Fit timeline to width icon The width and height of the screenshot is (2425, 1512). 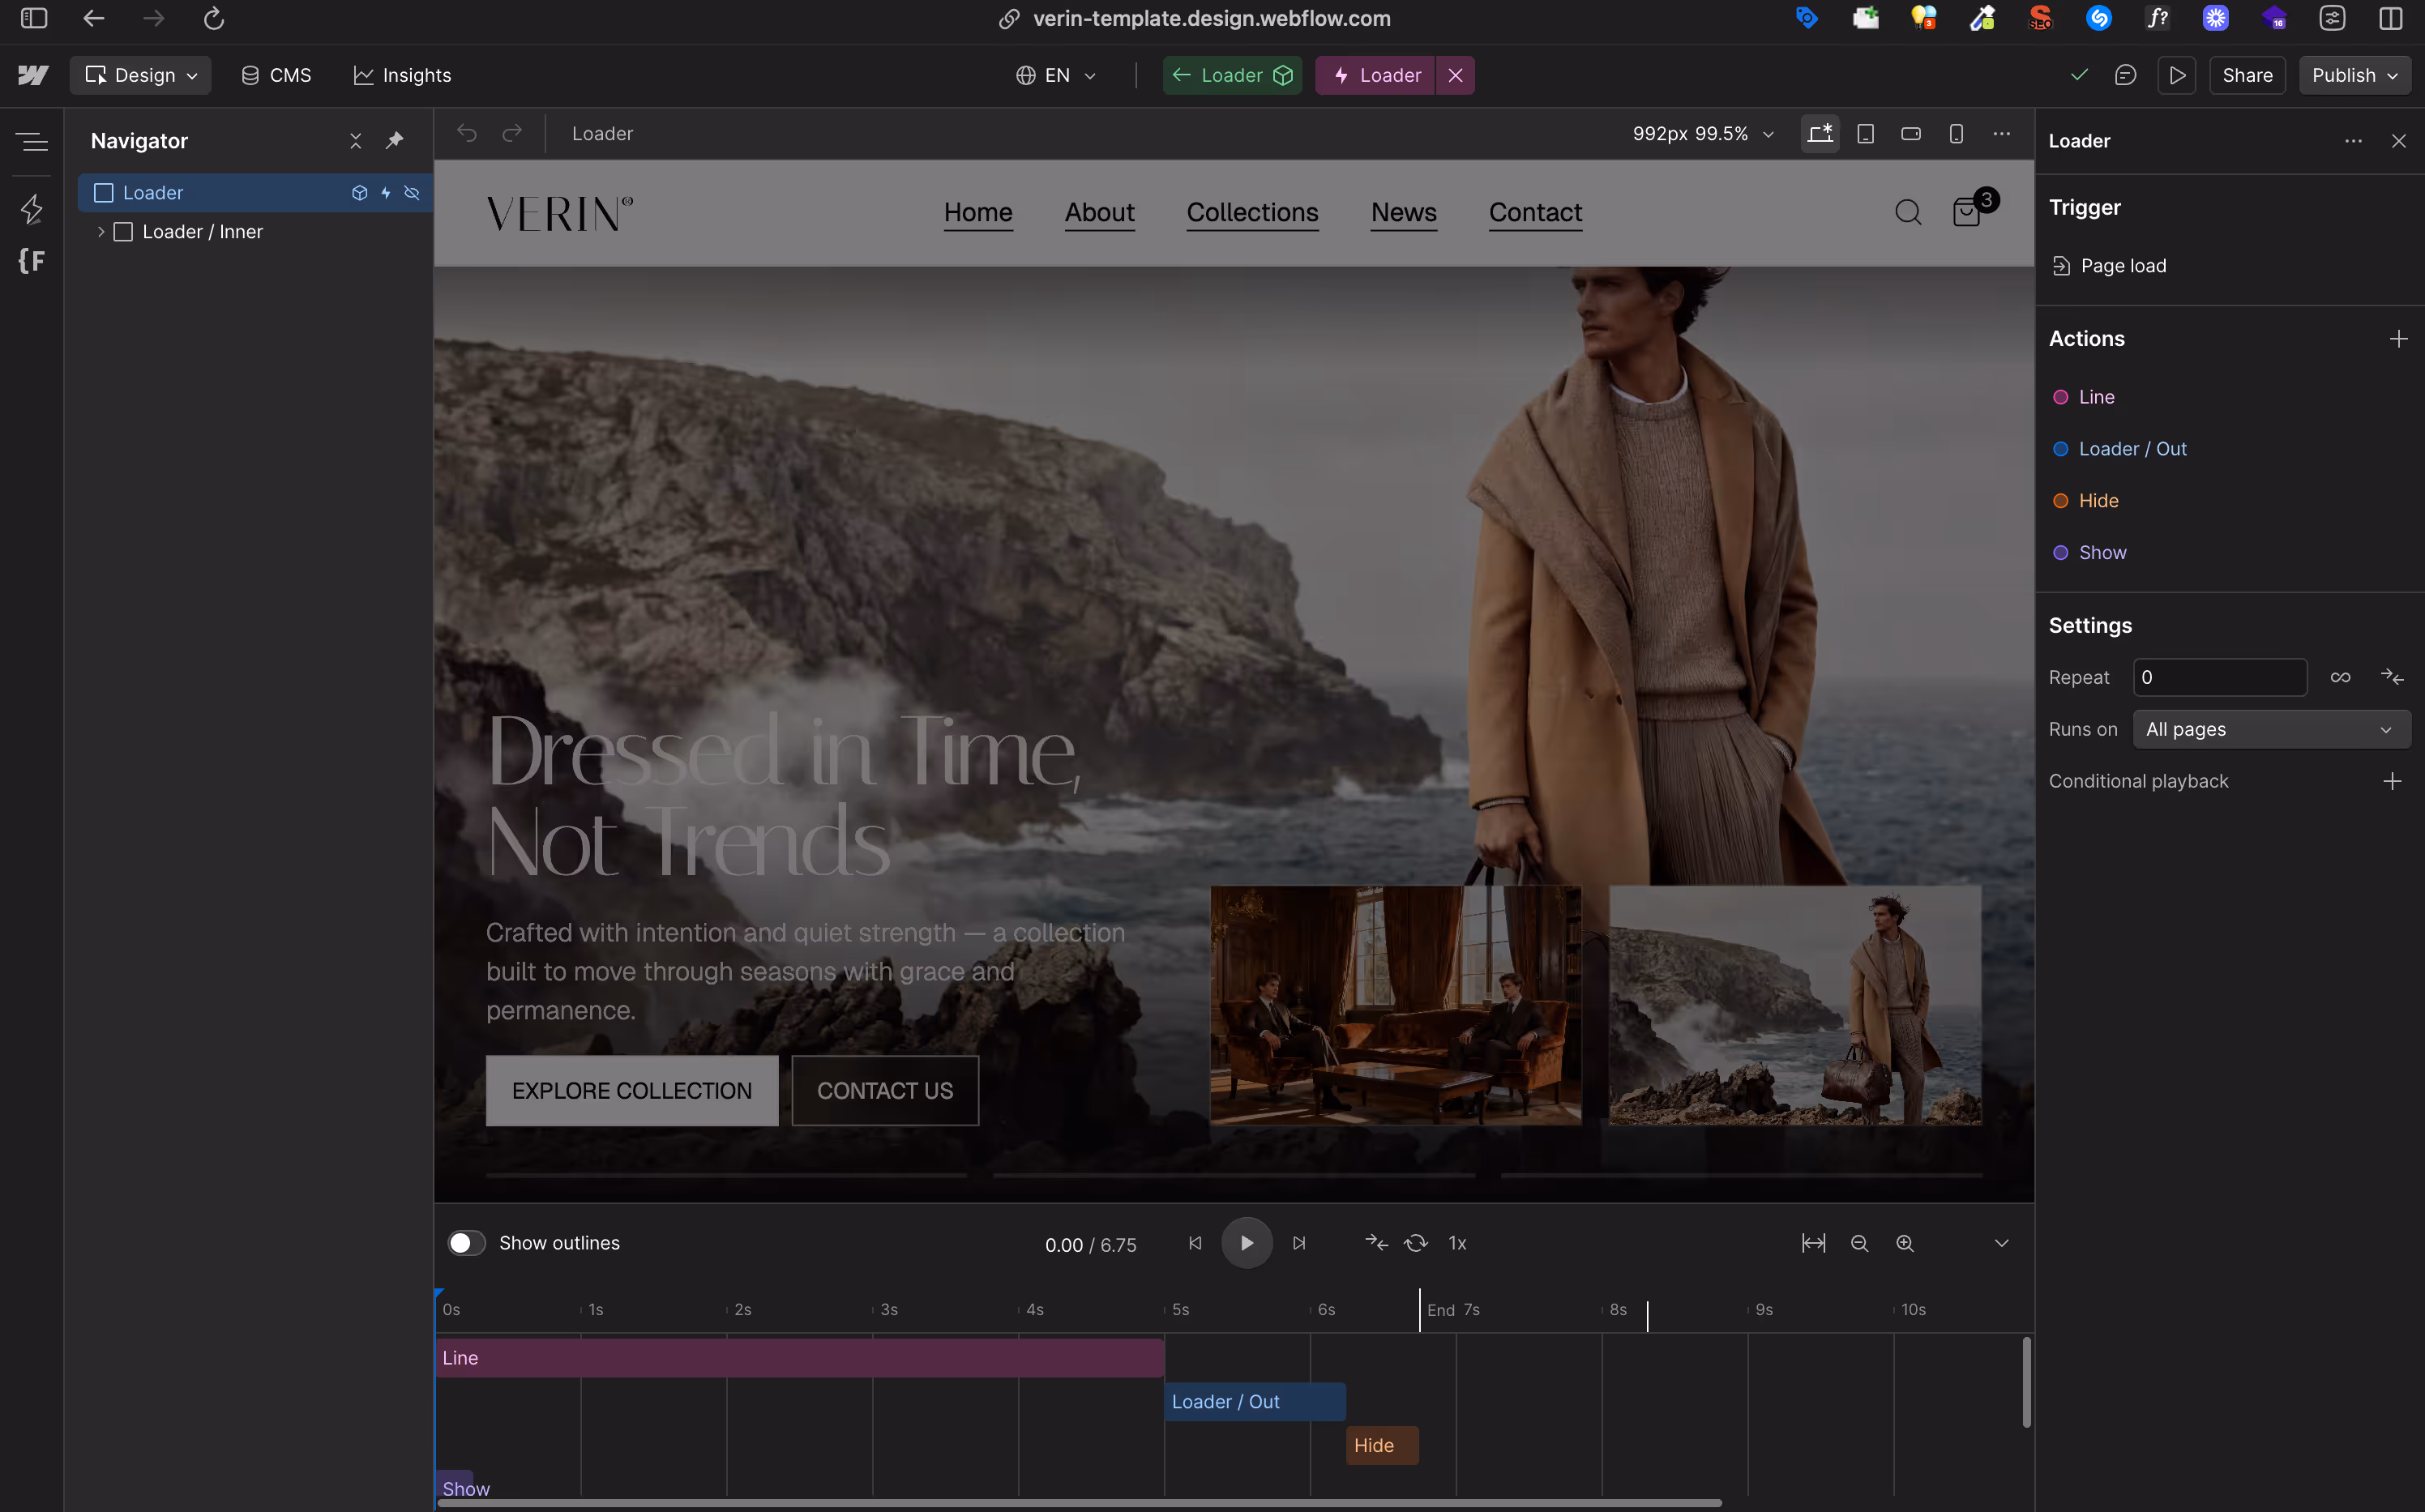(1813, 1243)
